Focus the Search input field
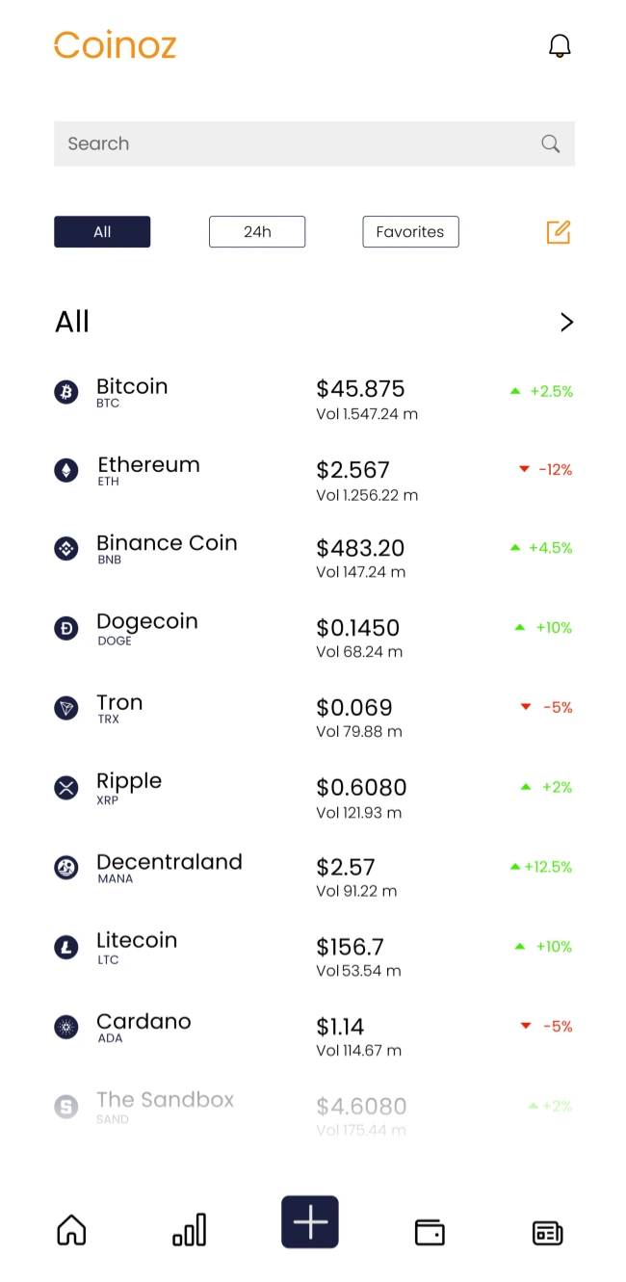This screenshot has width=626, height=1282. tap(289, 144)
